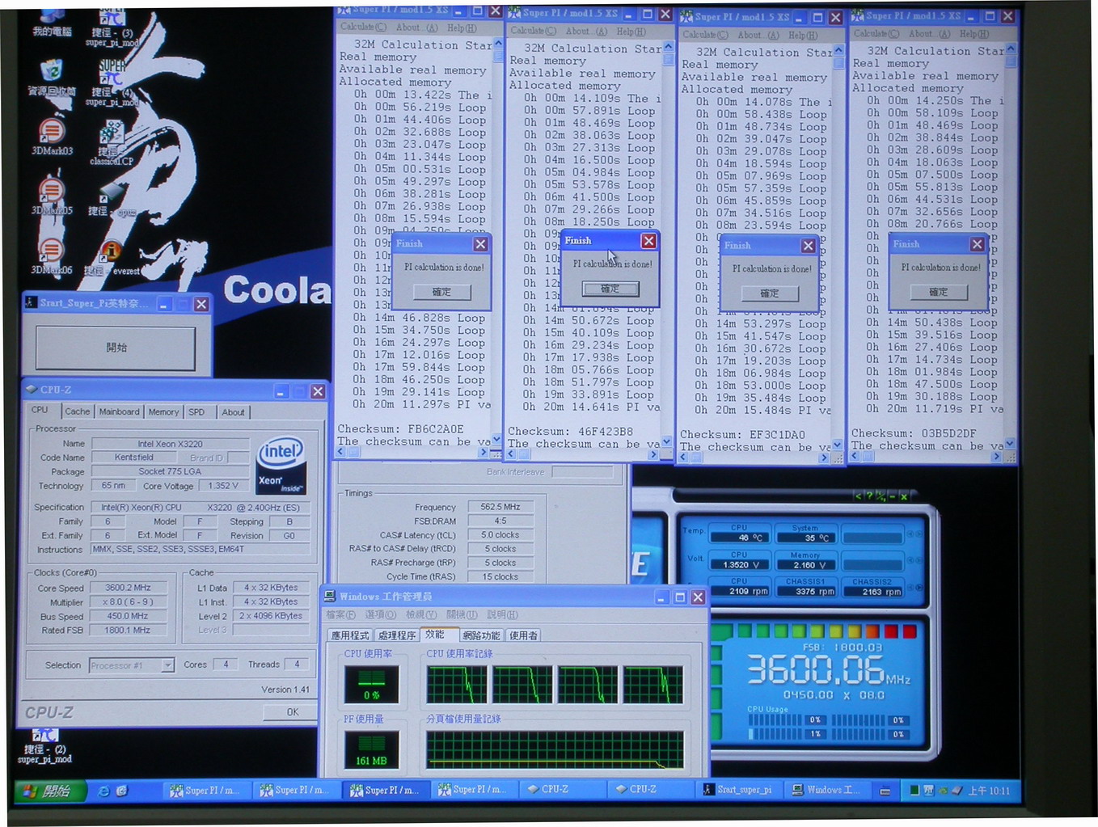Click the green back arrow icon in the monitoring gadget

pos(858,496)
